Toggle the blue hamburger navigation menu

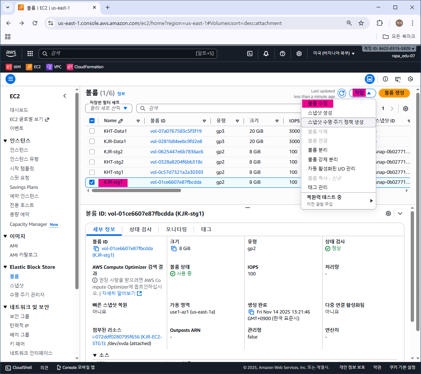coord(11,79)
